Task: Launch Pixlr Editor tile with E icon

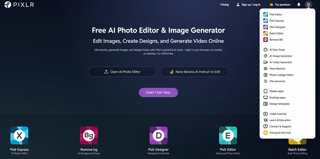Action: 228,135
